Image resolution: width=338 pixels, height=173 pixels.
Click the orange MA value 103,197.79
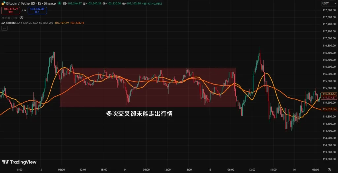[x=62, y=23]
